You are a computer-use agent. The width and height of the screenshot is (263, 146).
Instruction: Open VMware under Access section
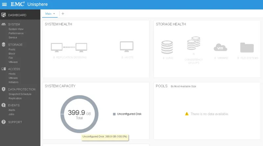pos(13,78)
